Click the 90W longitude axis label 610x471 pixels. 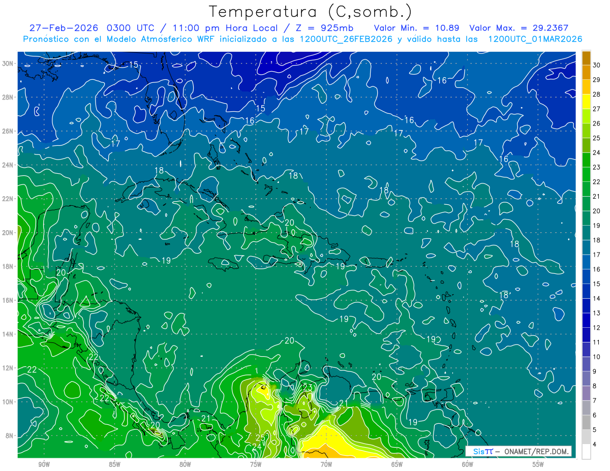pyautogui.click(x=44, y=464)
